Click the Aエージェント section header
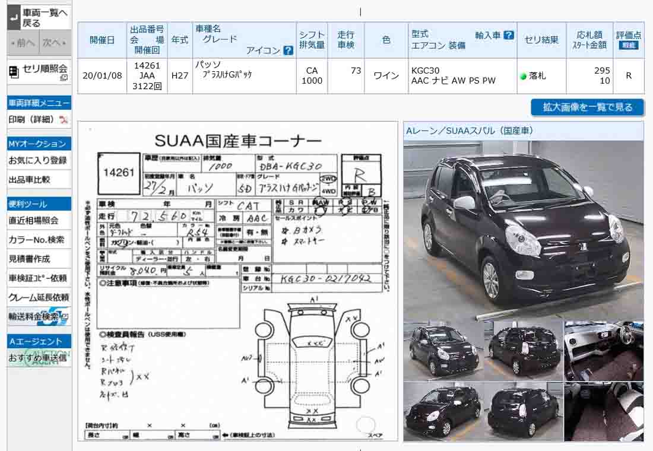 [x=39, y=341]
